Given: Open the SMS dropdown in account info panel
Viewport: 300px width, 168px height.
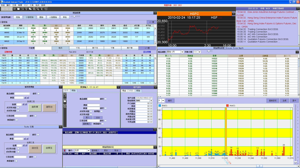Looking at the screenshot, I should coord(151,101).
